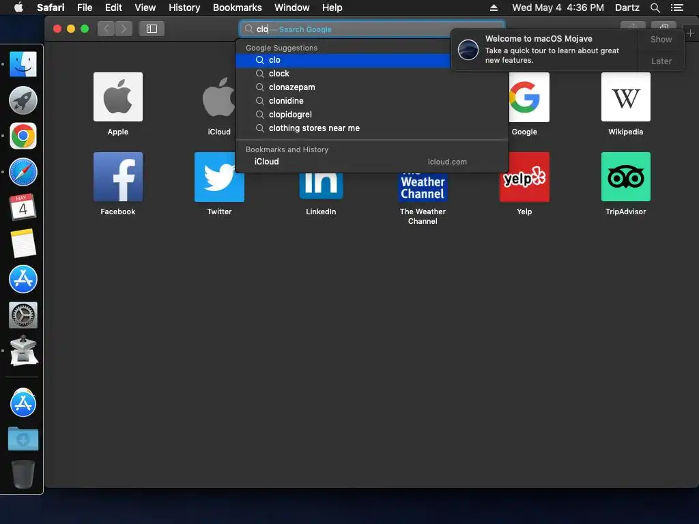
Task: Launch Google Chrome from the Dock
Action: (23, 136)
